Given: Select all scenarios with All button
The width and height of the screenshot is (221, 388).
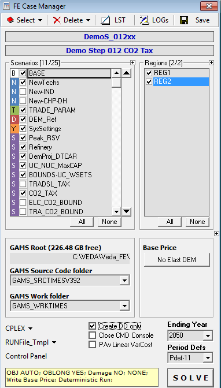Looking at the screenshot, I should [x=82, y=222].
